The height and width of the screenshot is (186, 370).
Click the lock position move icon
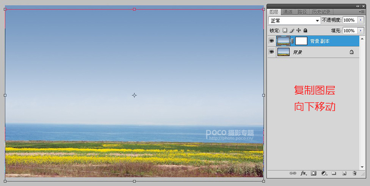click(x=298, y=30)
